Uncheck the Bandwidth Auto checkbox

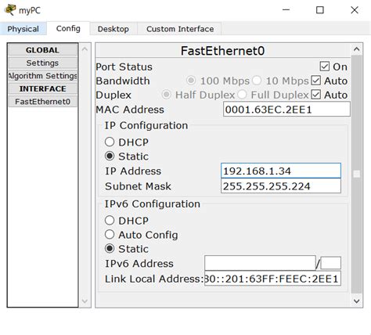click(x=315, y=81)
